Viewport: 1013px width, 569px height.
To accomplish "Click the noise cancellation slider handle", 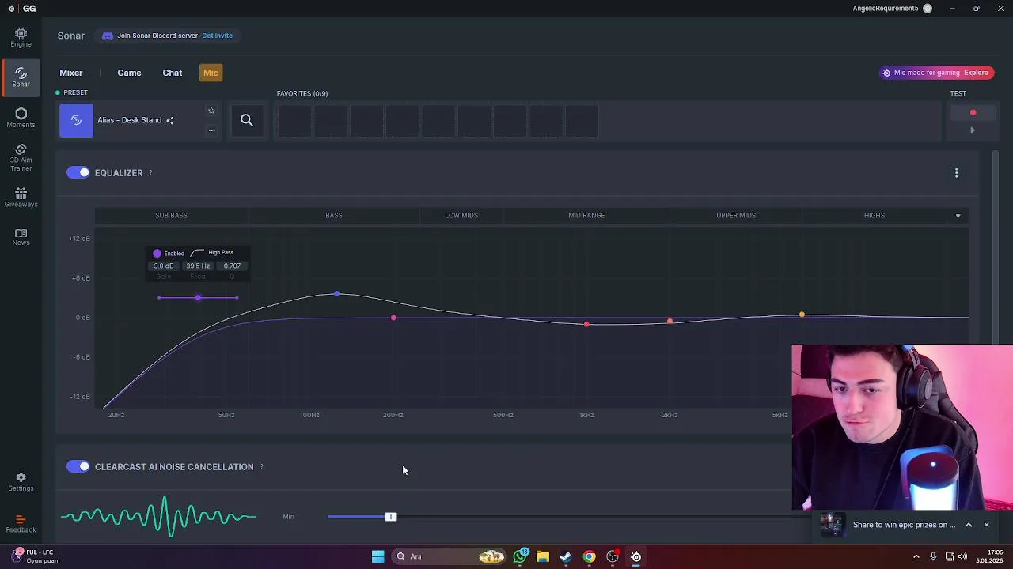I will (x=391, y=517).
